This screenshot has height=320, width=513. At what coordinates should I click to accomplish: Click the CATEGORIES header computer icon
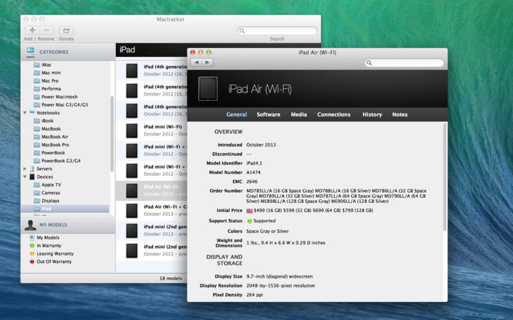coord(30,52)
